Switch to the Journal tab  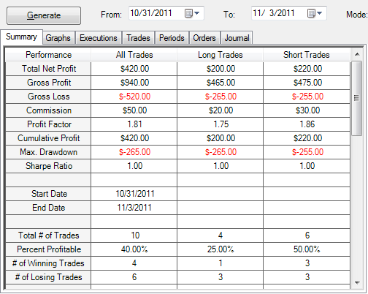[237, 38]
